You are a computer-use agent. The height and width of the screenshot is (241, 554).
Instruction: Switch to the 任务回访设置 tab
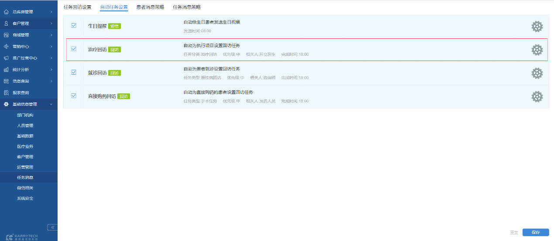pyautogui.click(x=77, y=7)
